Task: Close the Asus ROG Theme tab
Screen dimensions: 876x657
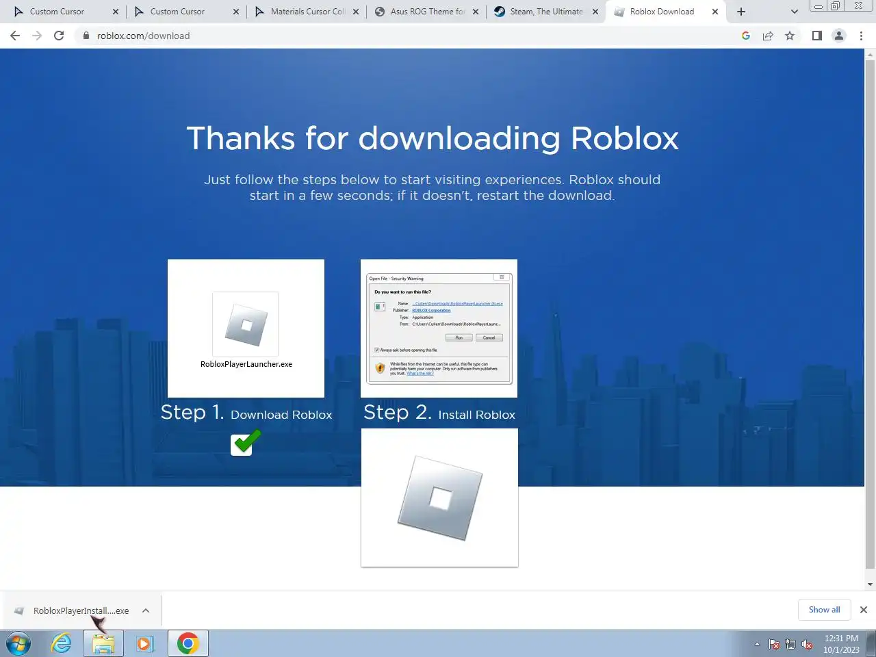Action: pyautogui.click(x=476, y=12)
